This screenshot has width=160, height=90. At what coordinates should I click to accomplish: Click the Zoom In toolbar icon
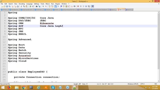[x=43, y=6]
